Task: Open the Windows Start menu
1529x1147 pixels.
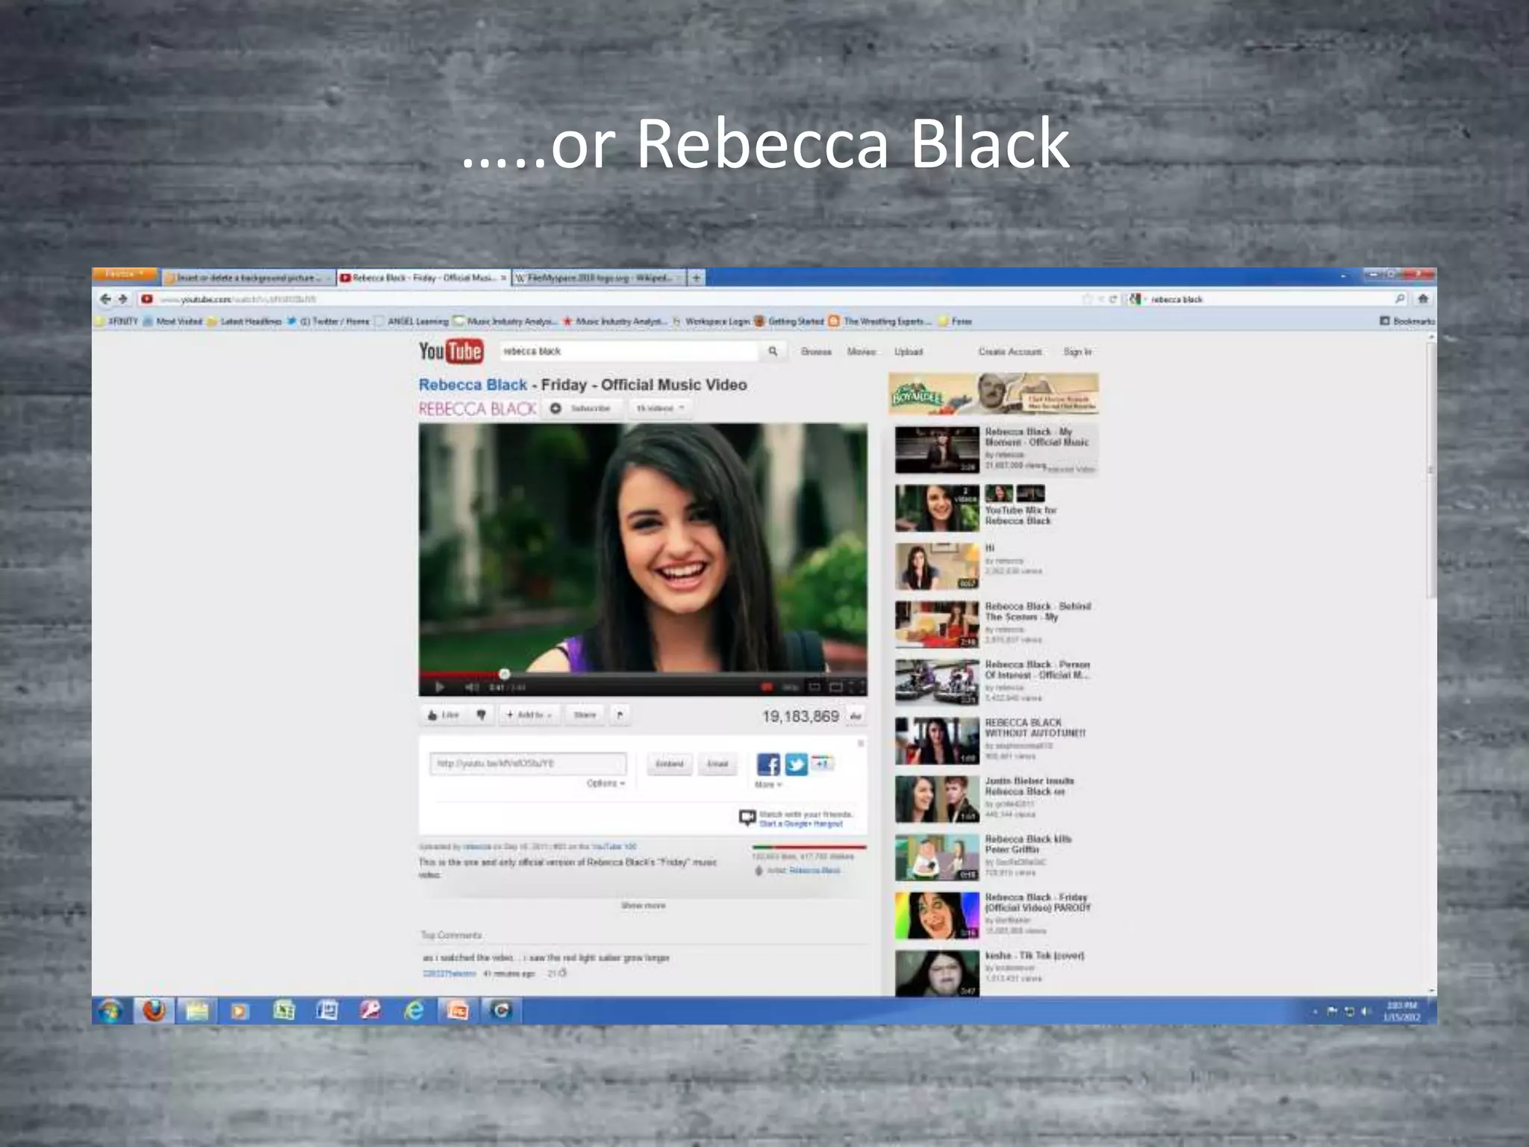Action: (x=110, y=1011)
